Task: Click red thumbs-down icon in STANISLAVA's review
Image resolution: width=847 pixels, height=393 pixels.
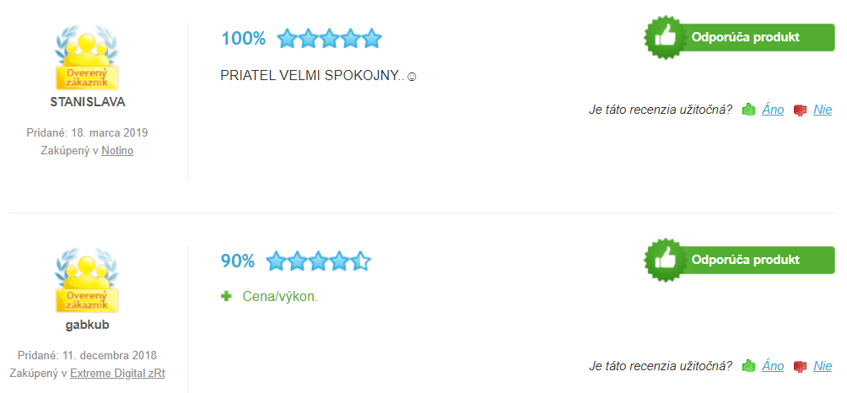Action: (x=800, y=110)
